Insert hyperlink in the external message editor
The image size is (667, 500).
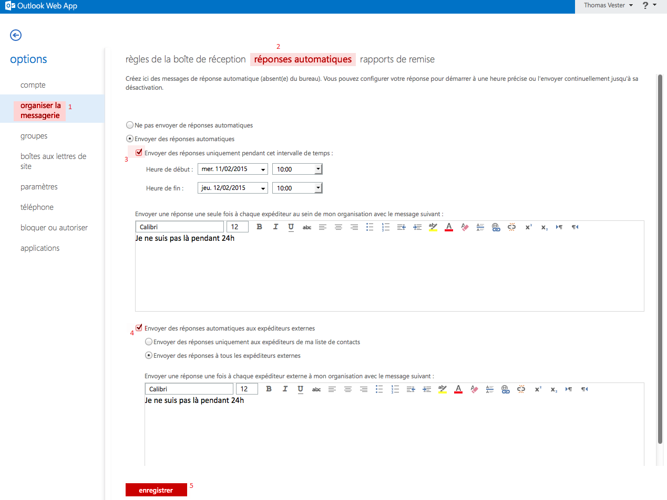[x=506, y=389]
